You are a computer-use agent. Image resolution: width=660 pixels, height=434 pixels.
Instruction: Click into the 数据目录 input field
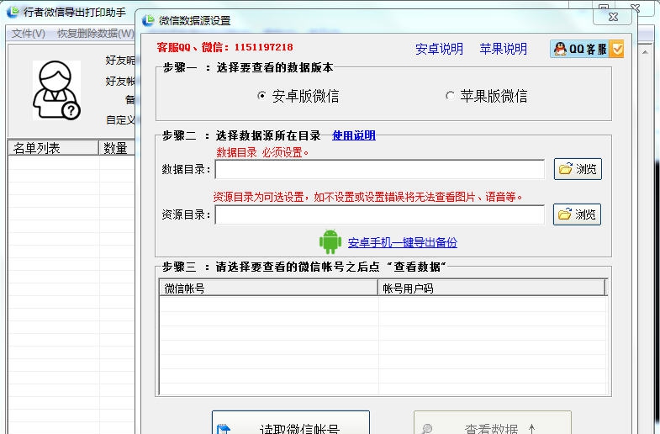point(380,169)
